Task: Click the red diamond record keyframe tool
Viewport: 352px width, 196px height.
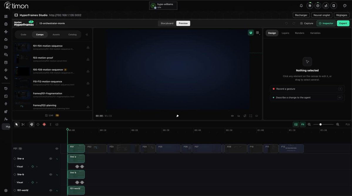Action: [44, 124]
